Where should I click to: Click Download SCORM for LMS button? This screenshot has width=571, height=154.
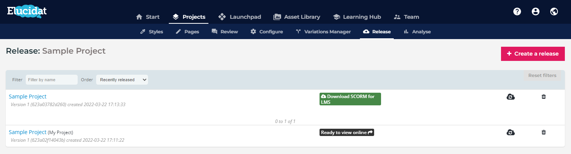point(350,99)
